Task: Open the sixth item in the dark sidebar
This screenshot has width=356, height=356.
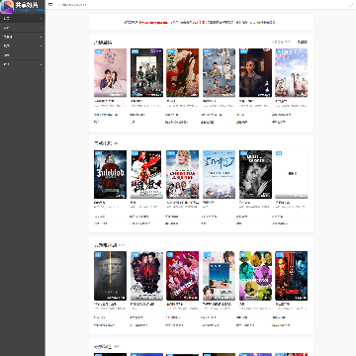Action: [x=23, y=64]
